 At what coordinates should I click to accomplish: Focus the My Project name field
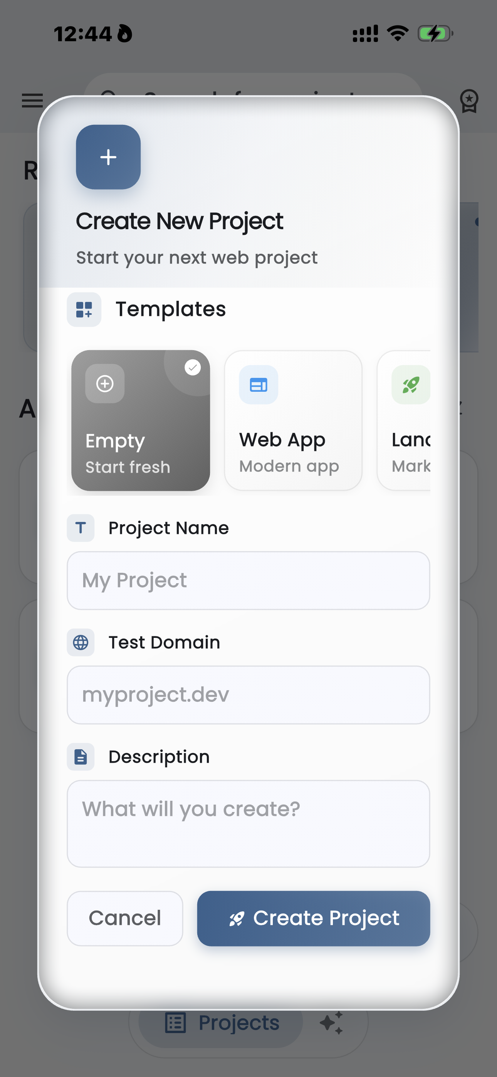[x=248, y=580]
